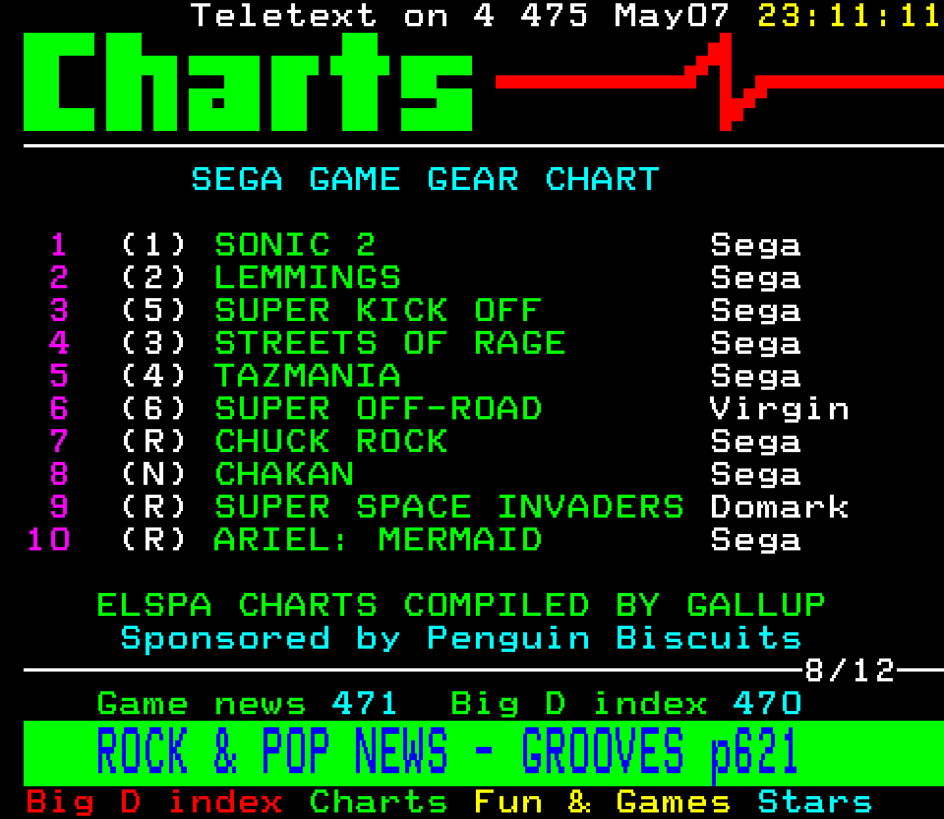Open the cyan Stars fastext link
Screen dimensions: 944x819
815,802
